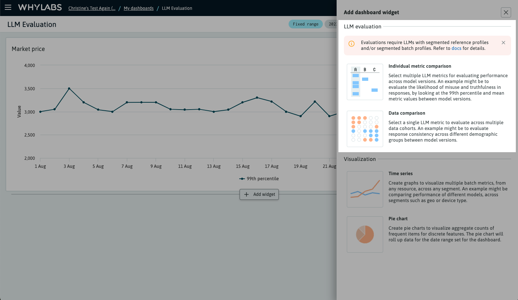518x300 pixels.
Task: Click the info icon in the evaluations banner
Action: [x=351, y=44]
